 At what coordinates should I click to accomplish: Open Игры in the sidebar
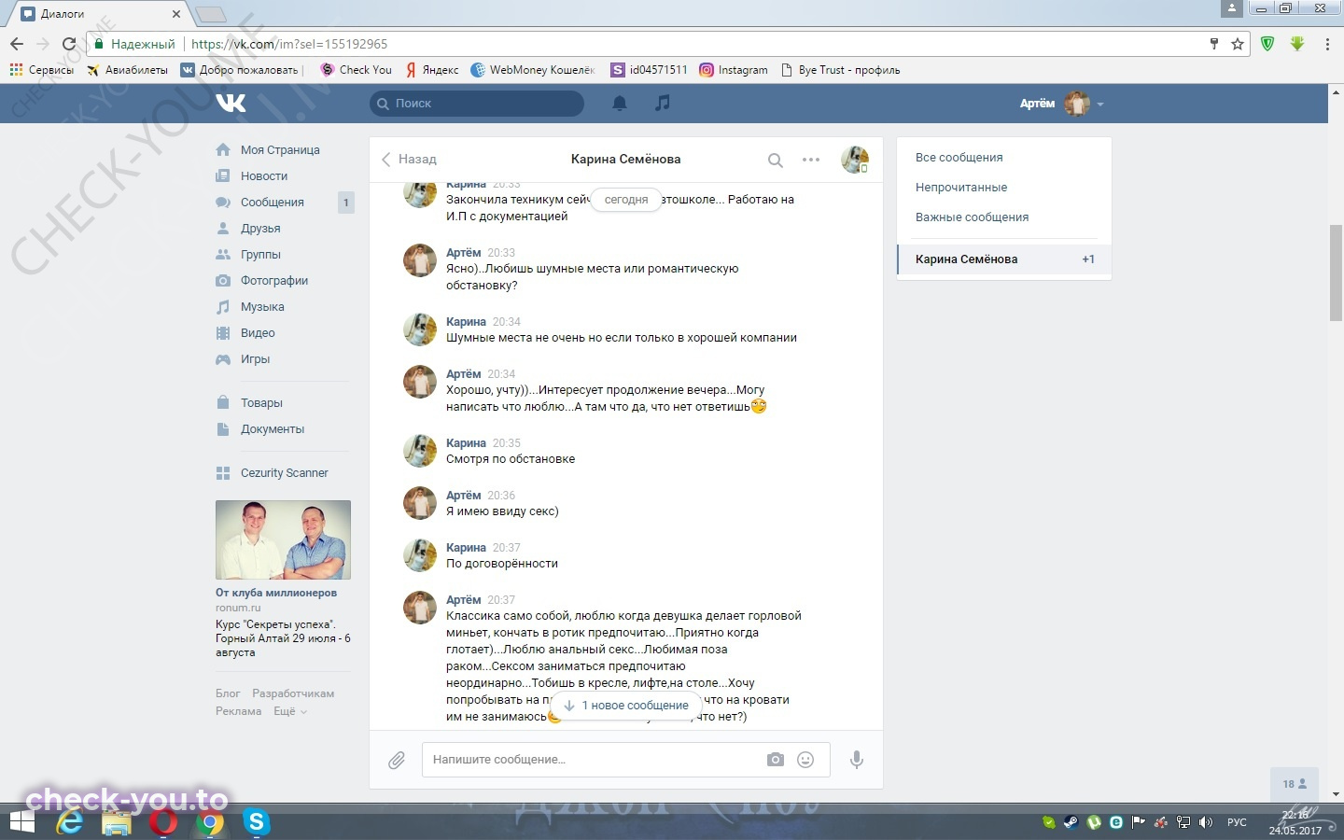255,359
